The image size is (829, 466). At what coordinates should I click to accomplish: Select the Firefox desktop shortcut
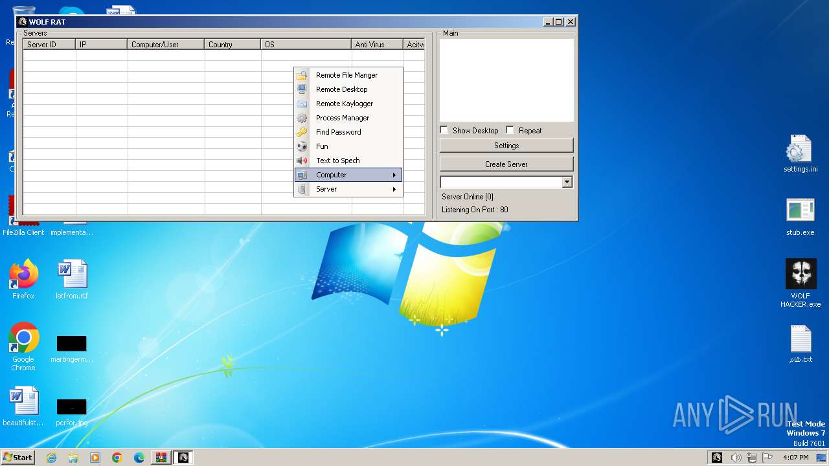click(23, 279)
